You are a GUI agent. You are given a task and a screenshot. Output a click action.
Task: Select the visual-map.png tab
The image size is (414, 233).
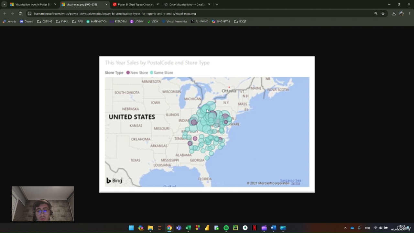[85, 5]
